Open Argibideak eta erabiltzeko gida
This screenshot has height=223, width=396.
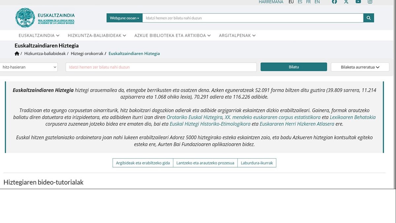(x=143, y=163)
